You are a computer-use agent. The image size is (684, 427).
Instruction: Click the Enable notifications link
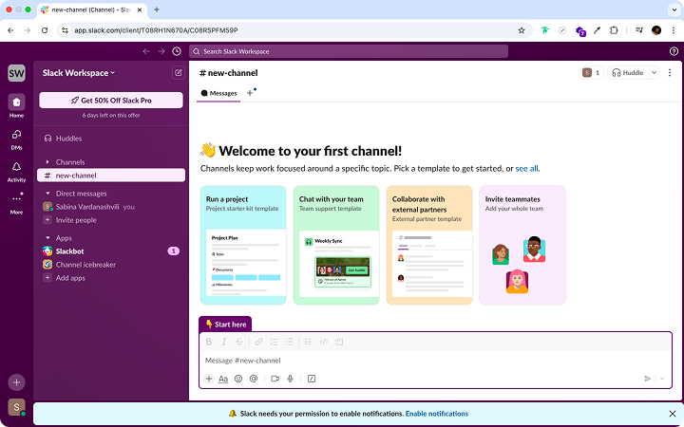point(436,414)
